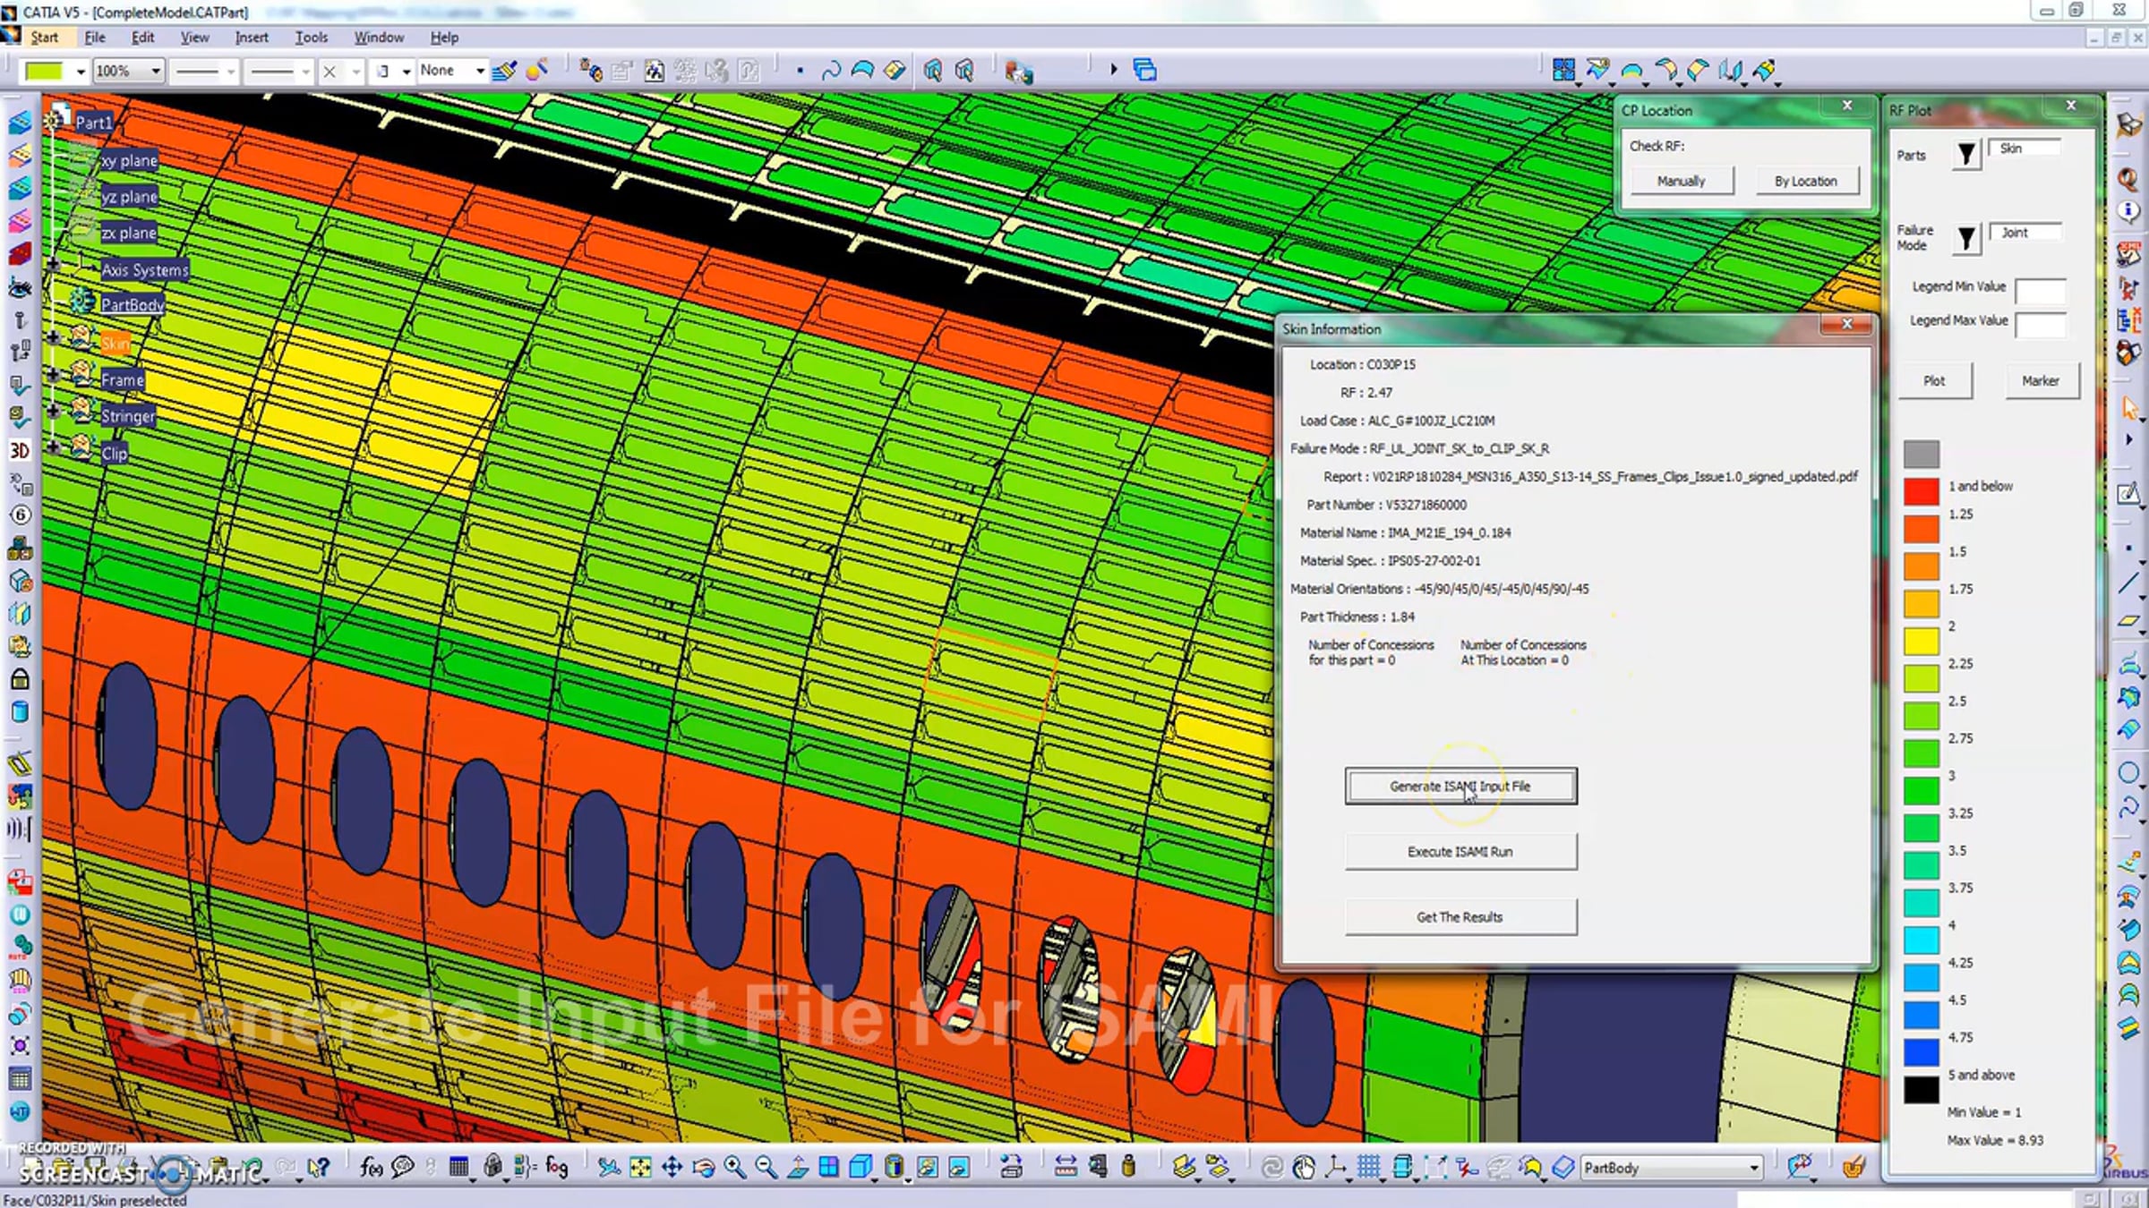Click the Manually button in CP Location
The image size is (2149, 1208).
click(1681, 181)
